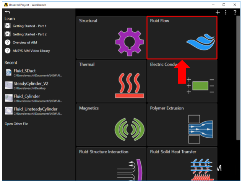Click the green battery Electric Conduction icon

coord(200,86)
